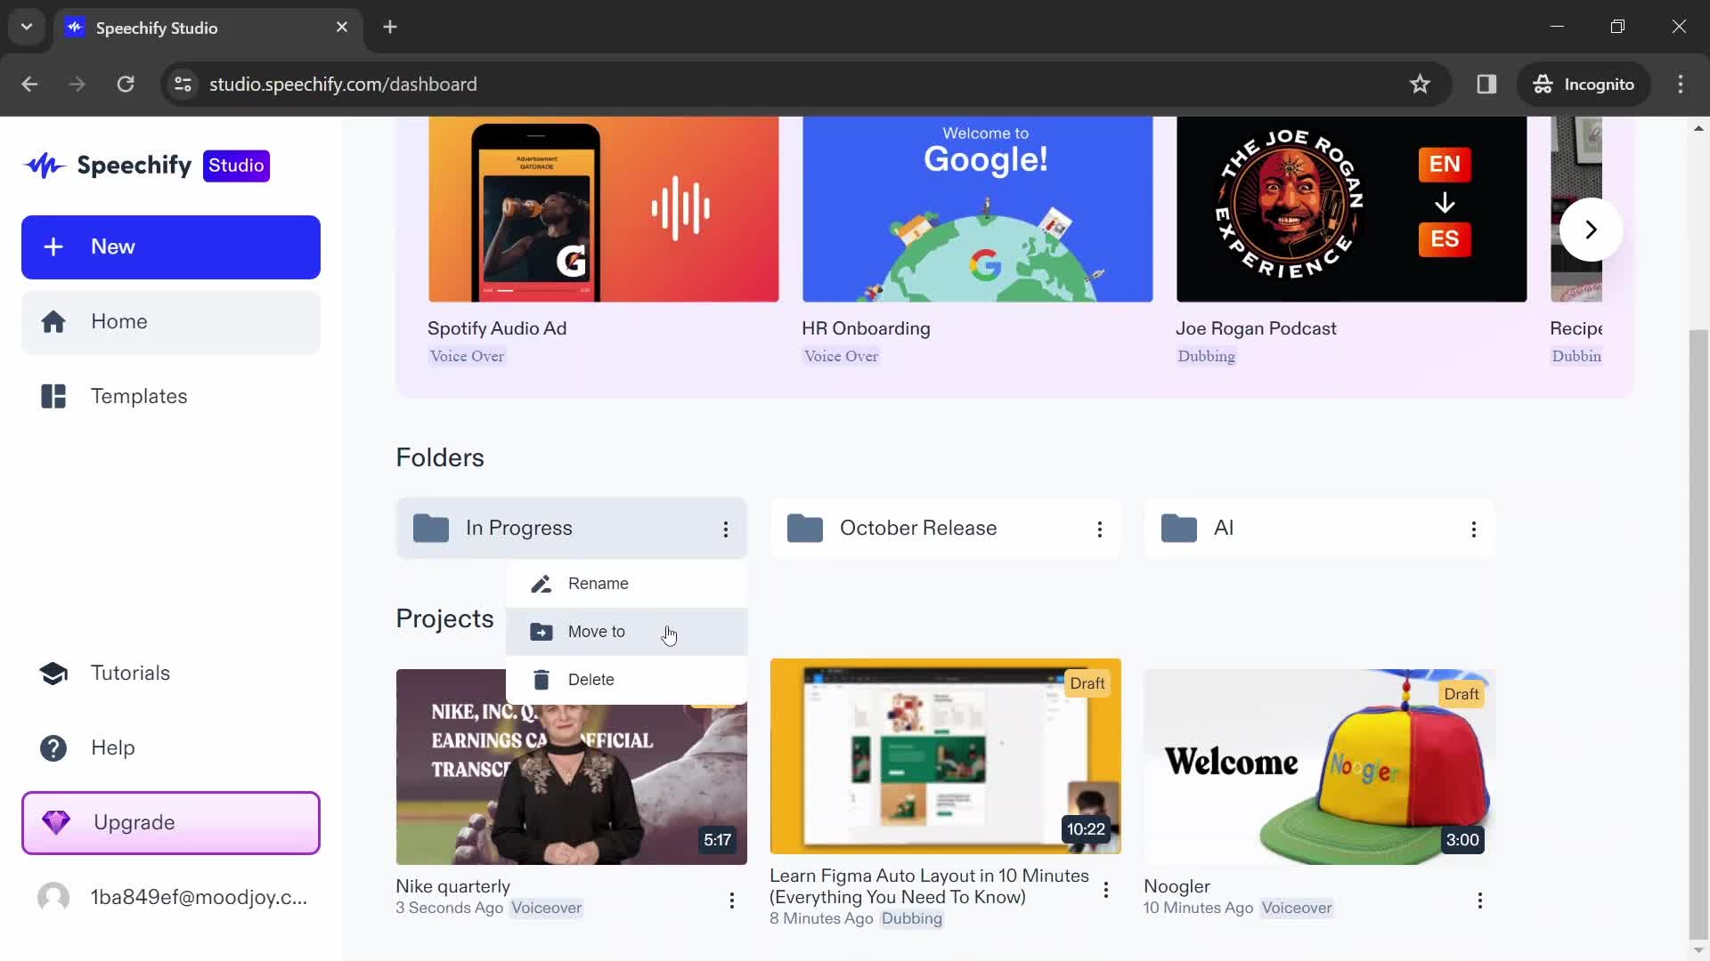Click the Plus icon on New button
This screenshot has height=961, width=1710.
[53, 247]
